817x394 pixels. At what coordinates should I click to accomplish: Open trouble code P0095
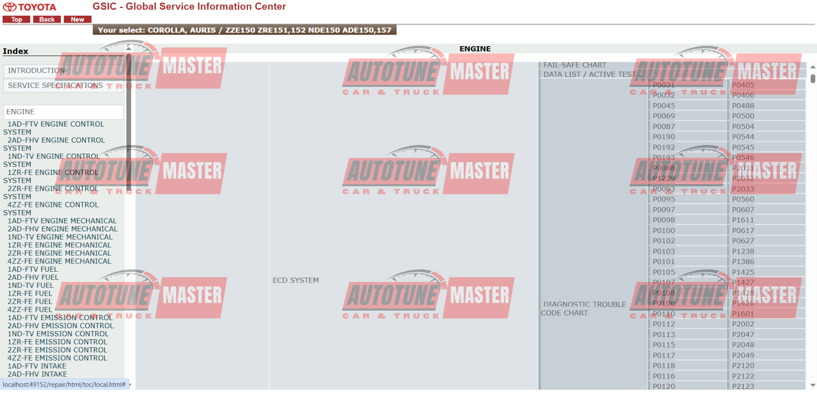(664, 199)
